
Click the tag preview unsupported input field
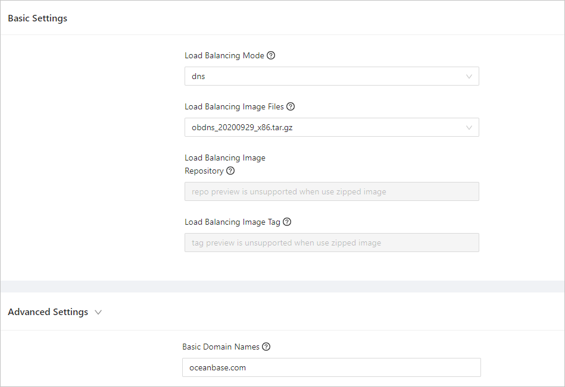point(332,243)
